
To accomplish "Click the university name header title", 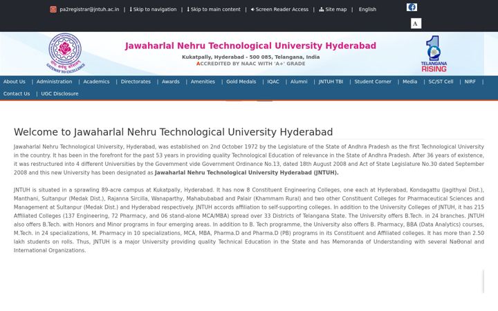I will [250, 46].
